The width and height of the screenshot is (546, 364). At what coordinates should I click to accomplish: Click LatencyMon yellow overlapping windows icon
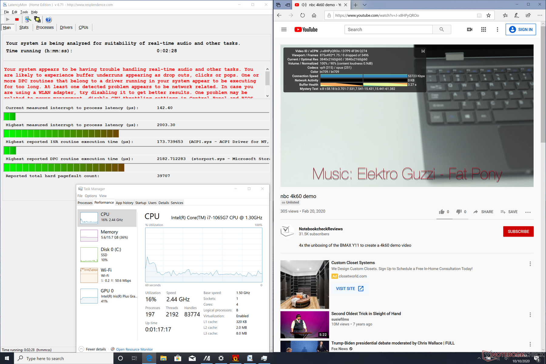pos(37,19)
